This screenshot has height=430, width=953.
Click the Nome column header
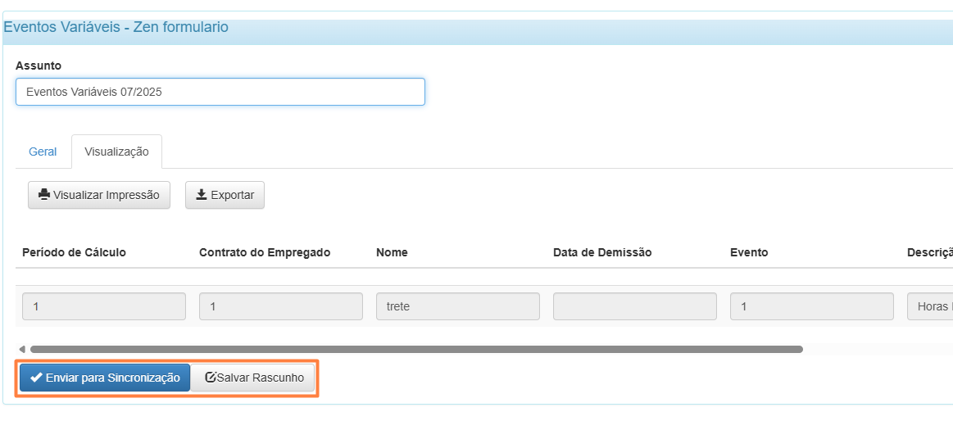392,252
